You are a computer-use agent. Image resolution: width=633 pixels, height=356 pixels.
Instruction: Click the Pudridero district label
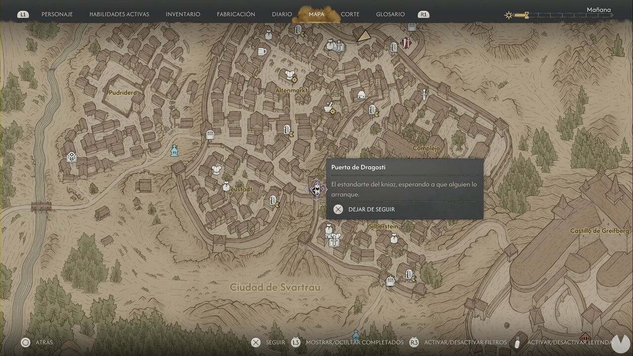pos(123,92)
